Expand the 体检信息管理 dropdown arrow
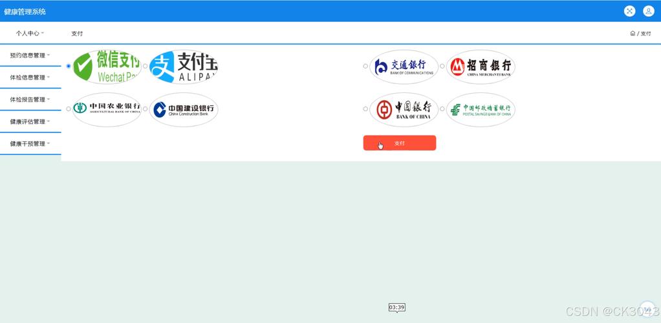Image resolution: width=661 pixels, height=323 pixels. [x=49, y=78]
